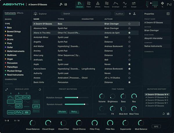Open the Assign page
The height and width of the screenshot is (133, 174).
[x=134, y=5]
